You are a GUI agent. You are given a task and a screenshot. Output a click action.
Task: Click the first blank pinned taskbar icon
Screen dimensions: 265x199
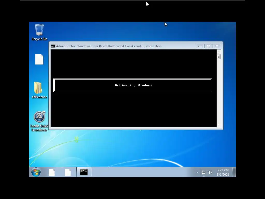pos(52,172)
